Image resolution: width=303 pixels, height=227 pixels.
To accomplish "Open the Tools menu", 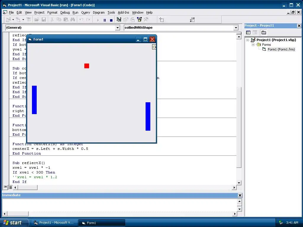I will (x=111, y=12).
